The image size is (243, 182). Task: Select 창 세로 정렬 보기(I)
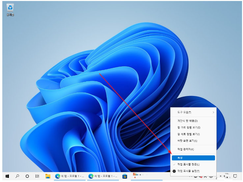click(x=193, y=134)
